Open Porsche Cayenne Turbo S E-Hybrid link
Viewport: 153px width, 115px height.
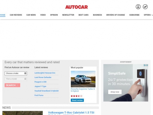pos(83,90)
